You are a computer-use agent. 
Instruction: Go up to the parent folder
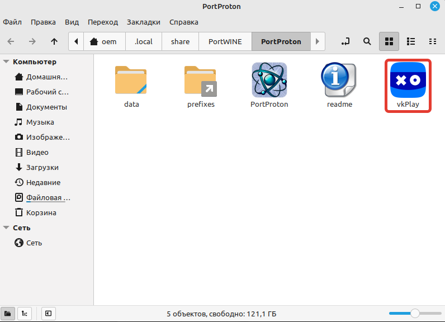[54, 41]
